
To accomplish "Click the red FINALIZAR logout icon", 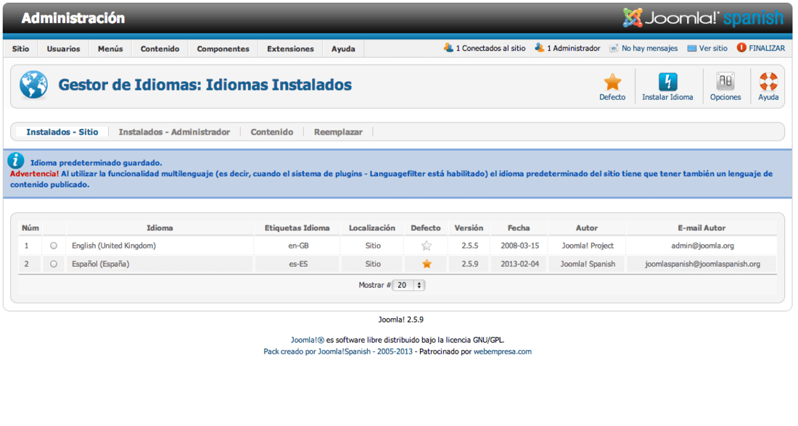I will (741, 48).
